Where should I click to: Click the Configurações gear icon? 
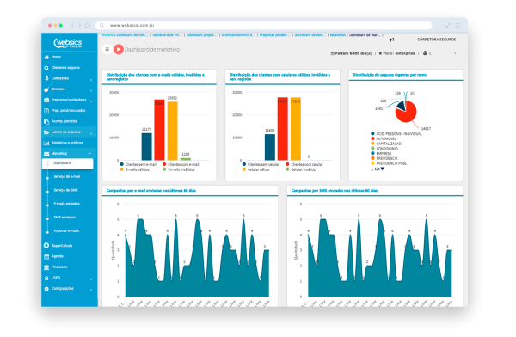point(46,289)
